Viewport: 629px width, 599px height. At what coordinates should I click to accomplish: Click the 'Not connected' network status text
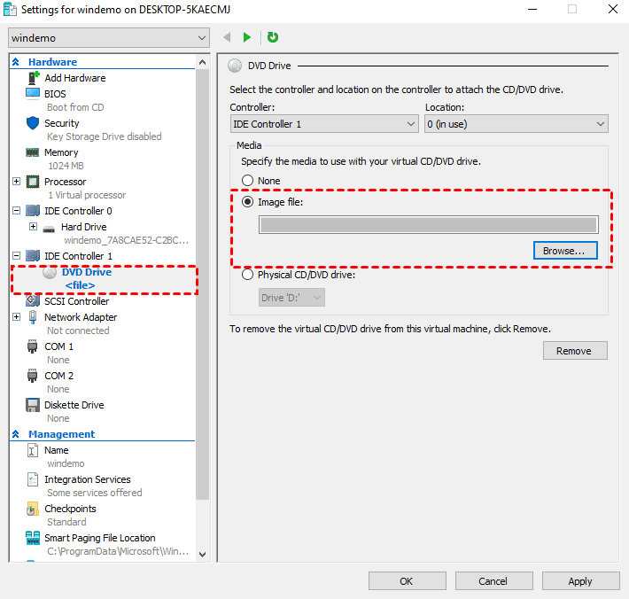78,331
